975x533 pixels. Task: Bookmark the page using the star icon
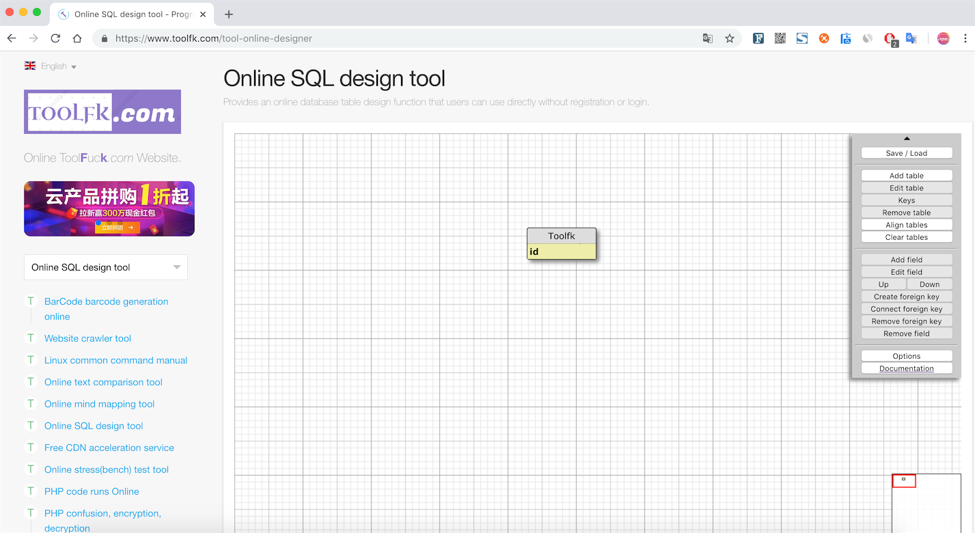(x=730, y=38)
